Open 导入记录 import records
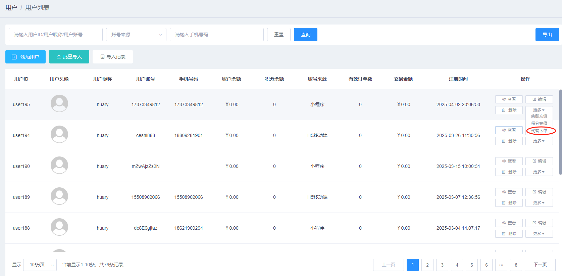The height and width of the screenshot is (276, 562). tap(113, 57)
